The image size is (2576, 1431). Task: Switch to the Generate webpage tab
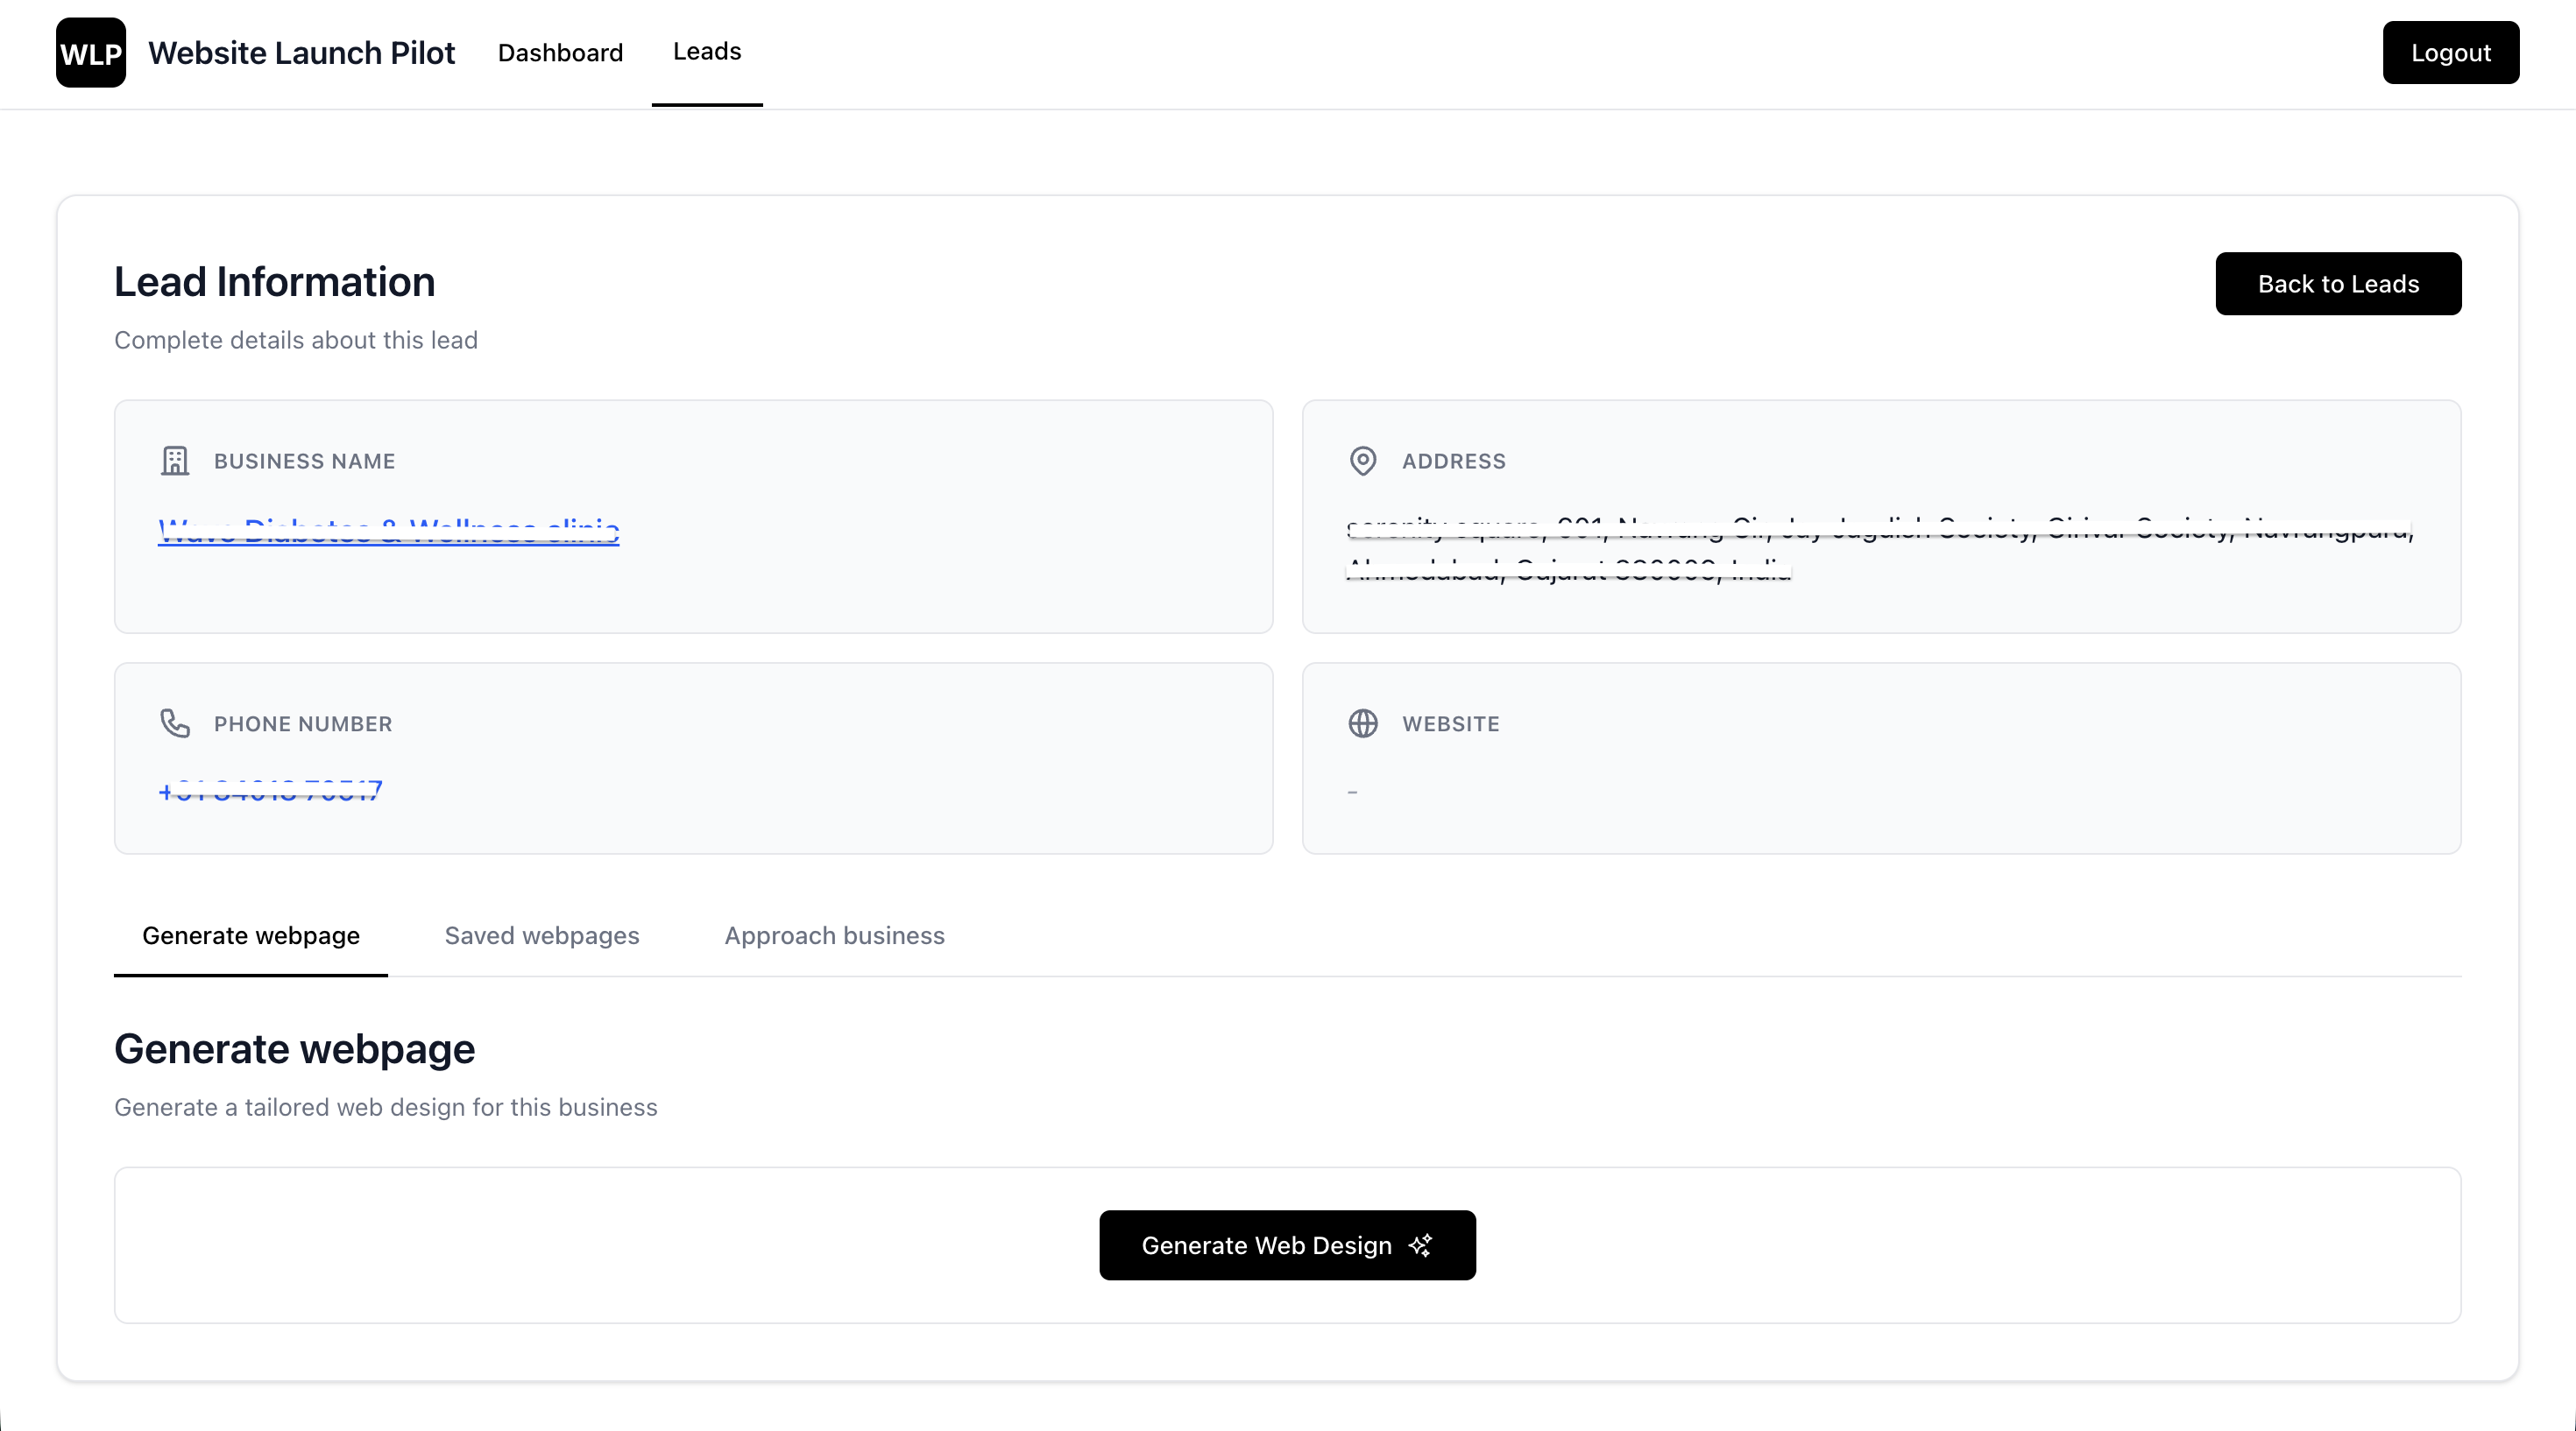251,936
